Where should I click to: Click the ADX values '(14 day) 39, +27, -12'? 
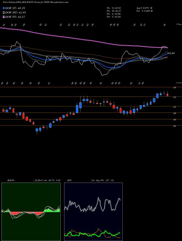tap(102, 180)
